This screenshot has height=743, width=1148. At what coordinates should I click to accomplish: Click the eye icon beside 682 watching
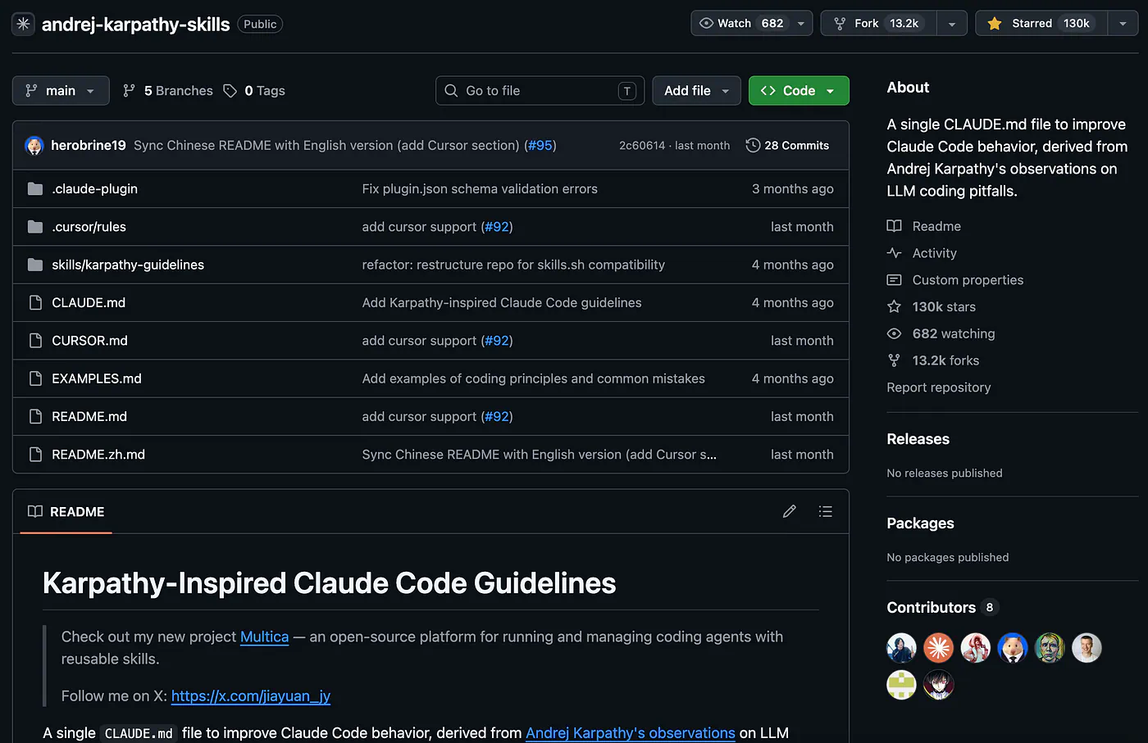click(x=894, y=333)
